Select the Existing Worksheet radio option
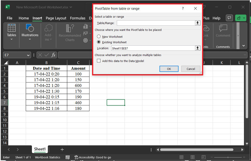251x161 pixels. coord(99,42)
